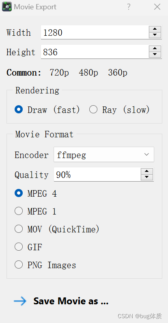Increase Width using the up arrow

click(155, 29)
